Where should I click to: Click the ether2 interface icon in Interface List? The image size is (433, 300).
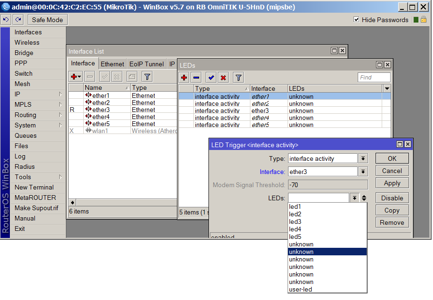click(x=88, y=103)
